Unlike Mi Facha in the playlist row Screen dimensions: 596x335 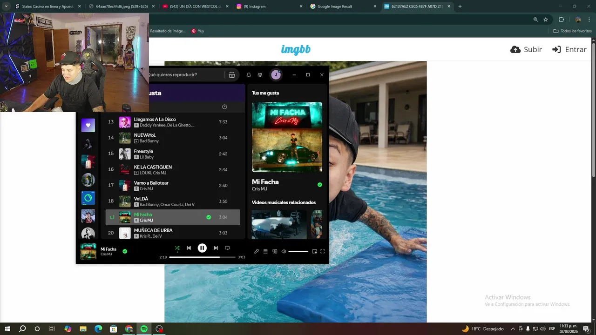(x=209, y=217)
